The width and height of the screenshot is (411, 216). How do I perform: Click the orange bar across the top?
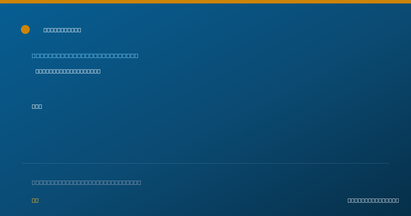click(x=206, y=2)
